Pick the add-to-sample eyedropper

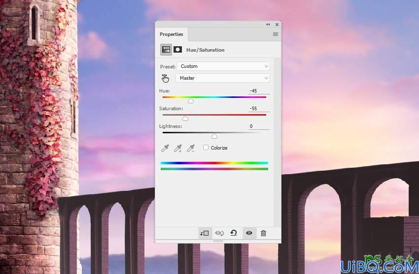pyautogui.click(x=178, y=148)
